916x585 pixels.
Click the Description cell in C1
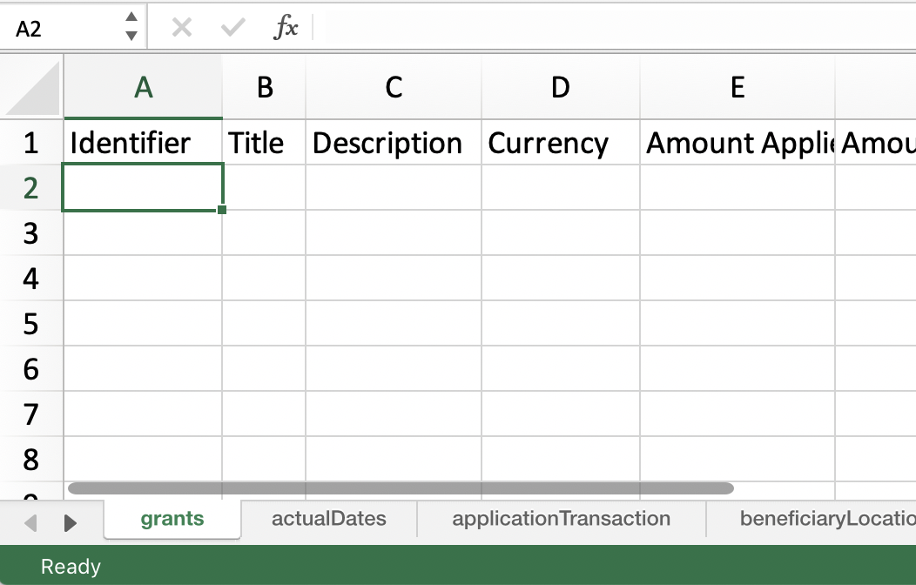393,143
